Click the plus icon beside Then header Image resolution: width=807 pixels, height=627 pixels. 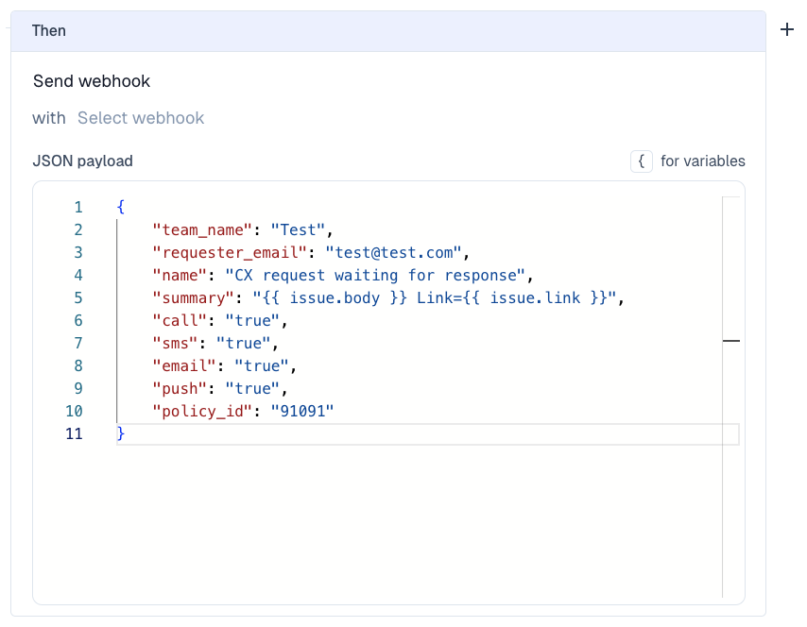[x=786, y=30]
